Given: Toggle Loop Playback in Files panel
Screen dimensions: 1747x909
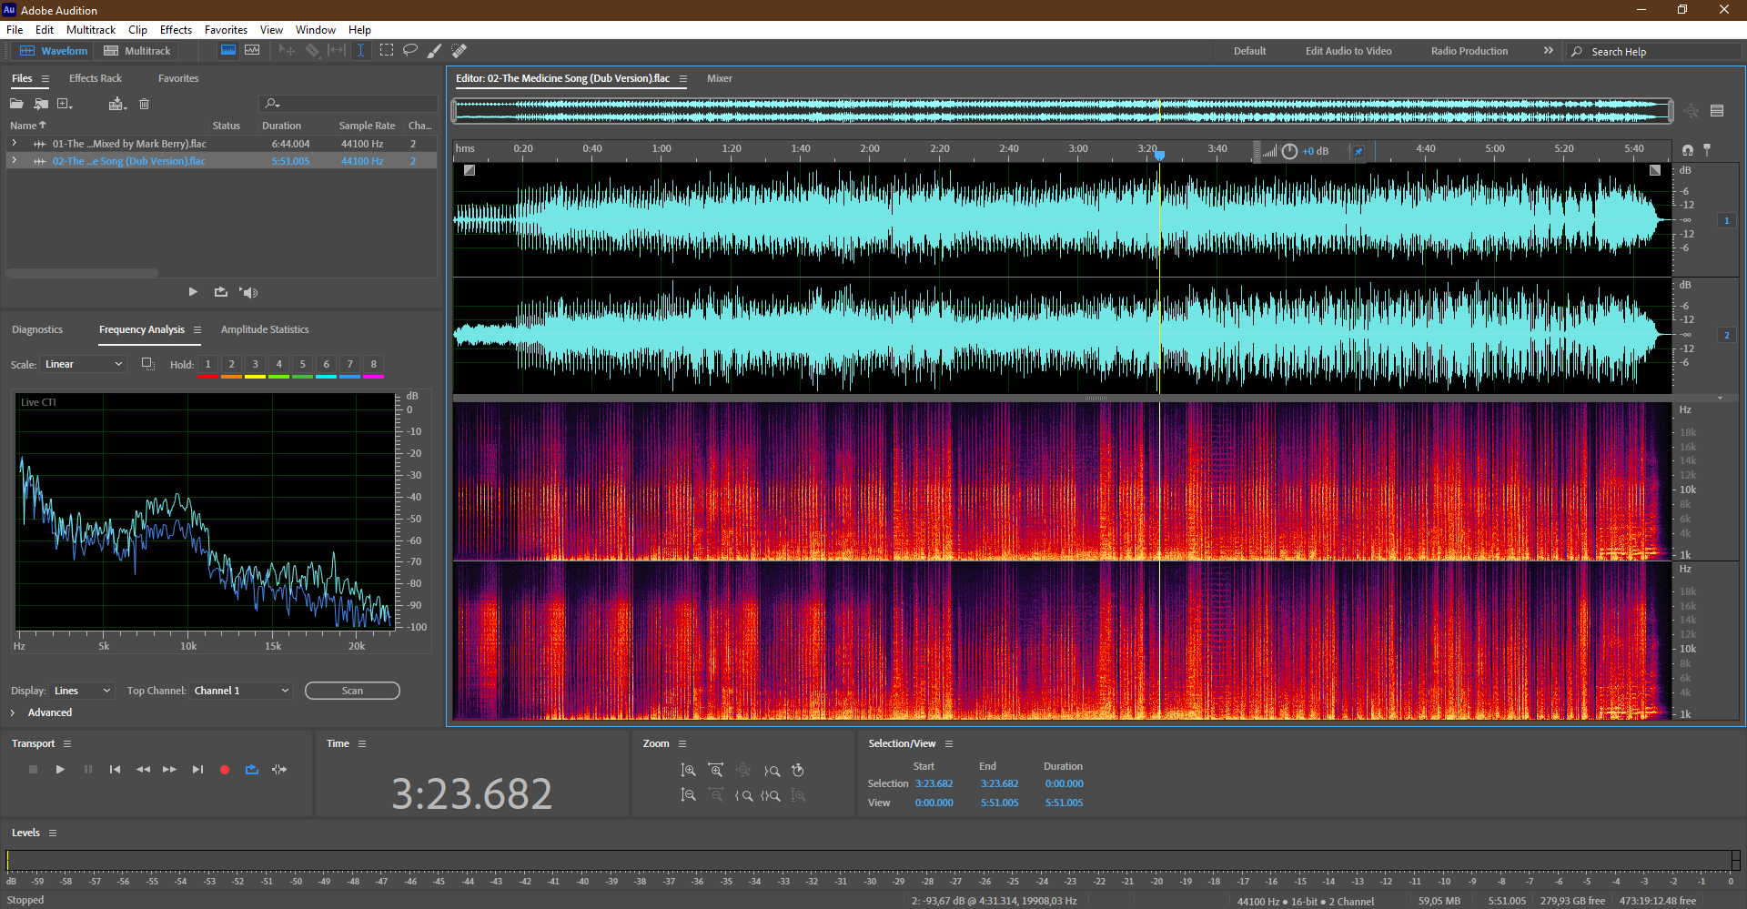Looking at the screenshot, I should click(220, 292).
